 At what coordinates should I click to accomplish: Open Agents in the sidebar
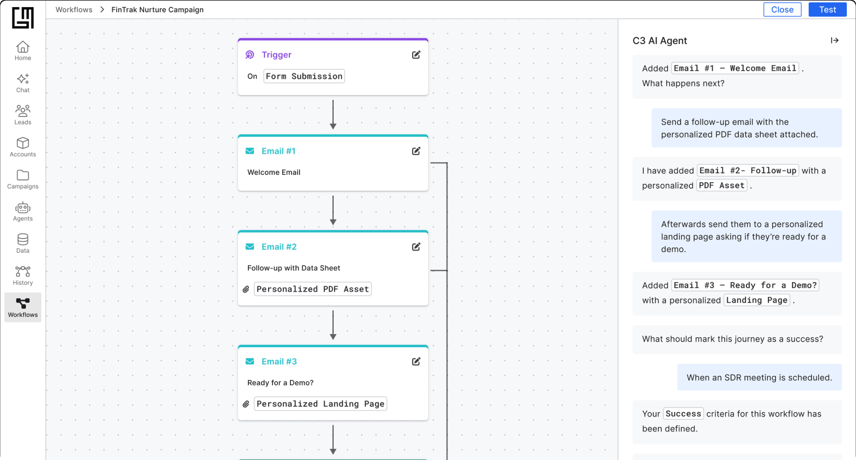(23, 211)
